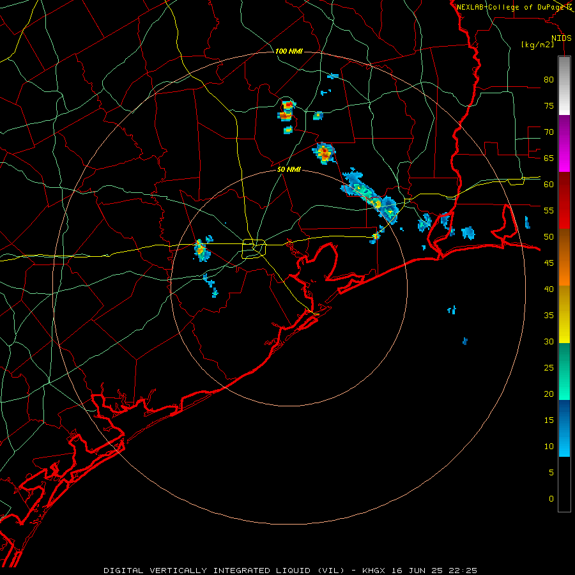Click the yellow Houston loop highway ring
Image resolution: width=575 pixels, height=575 pixels.
click(x=254, y=249)
